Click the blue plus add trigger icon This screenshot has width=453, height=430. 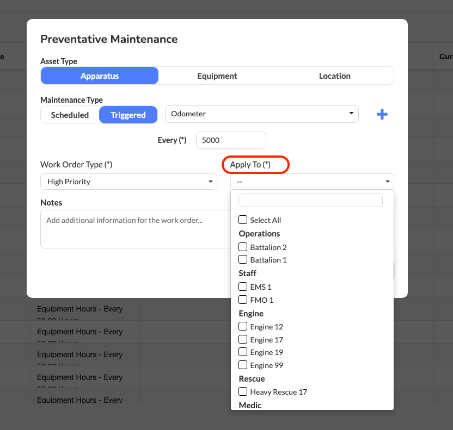pyautogui.click(x=382, y=114)
